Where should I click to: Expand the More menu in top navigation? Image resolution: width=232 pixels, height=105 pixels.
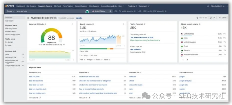coord(121,6)
